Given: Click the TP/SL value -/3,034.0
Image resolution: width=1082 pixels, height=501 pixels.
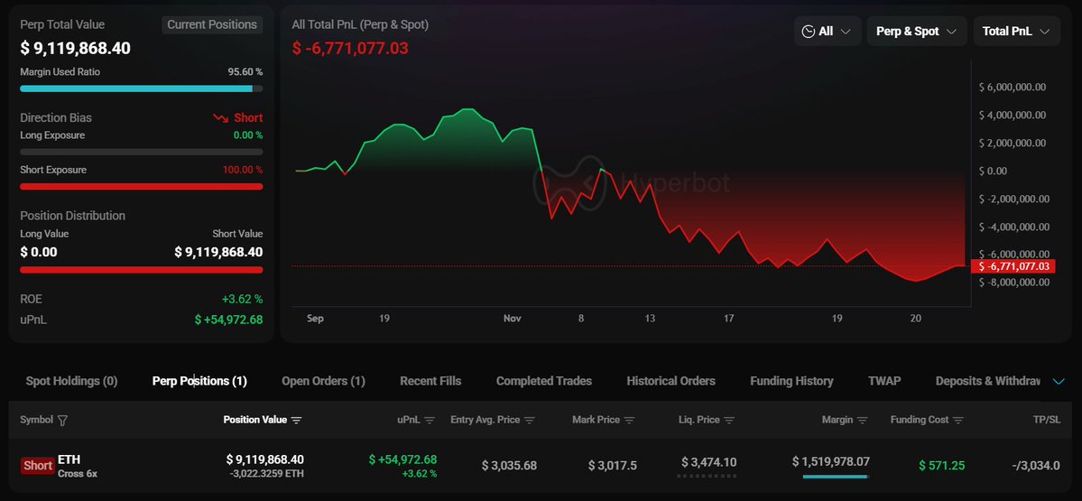Looking at the screenshot, I should (1036, 466).
